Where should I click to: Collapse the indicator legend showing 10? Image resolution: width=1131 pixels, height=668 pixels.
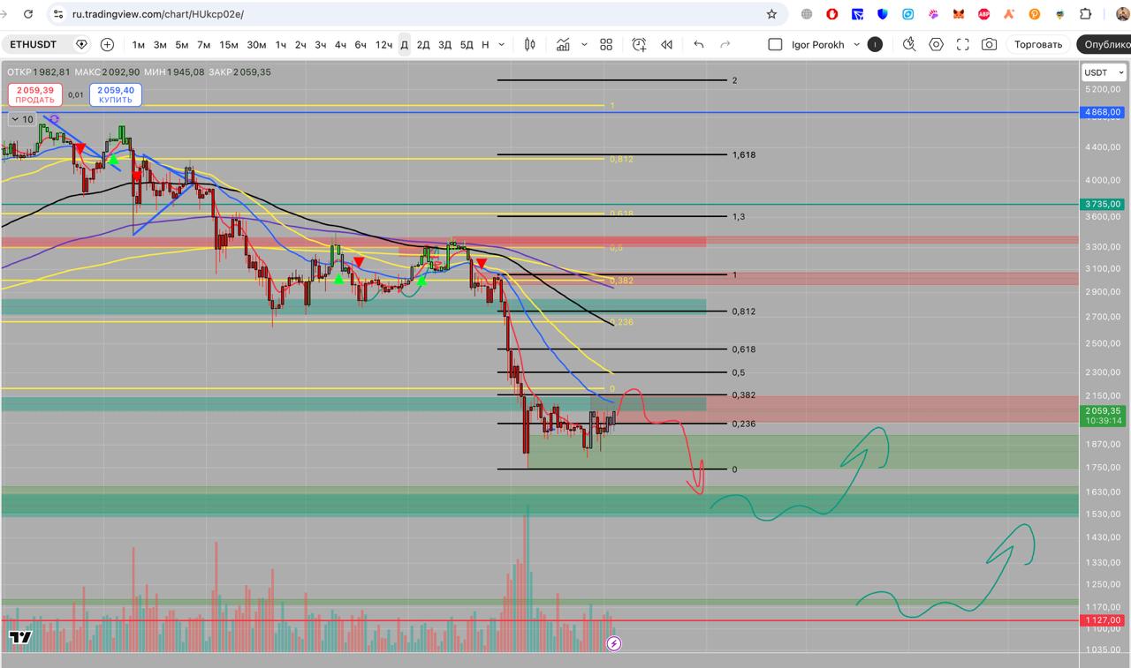[x=16, y=119]
